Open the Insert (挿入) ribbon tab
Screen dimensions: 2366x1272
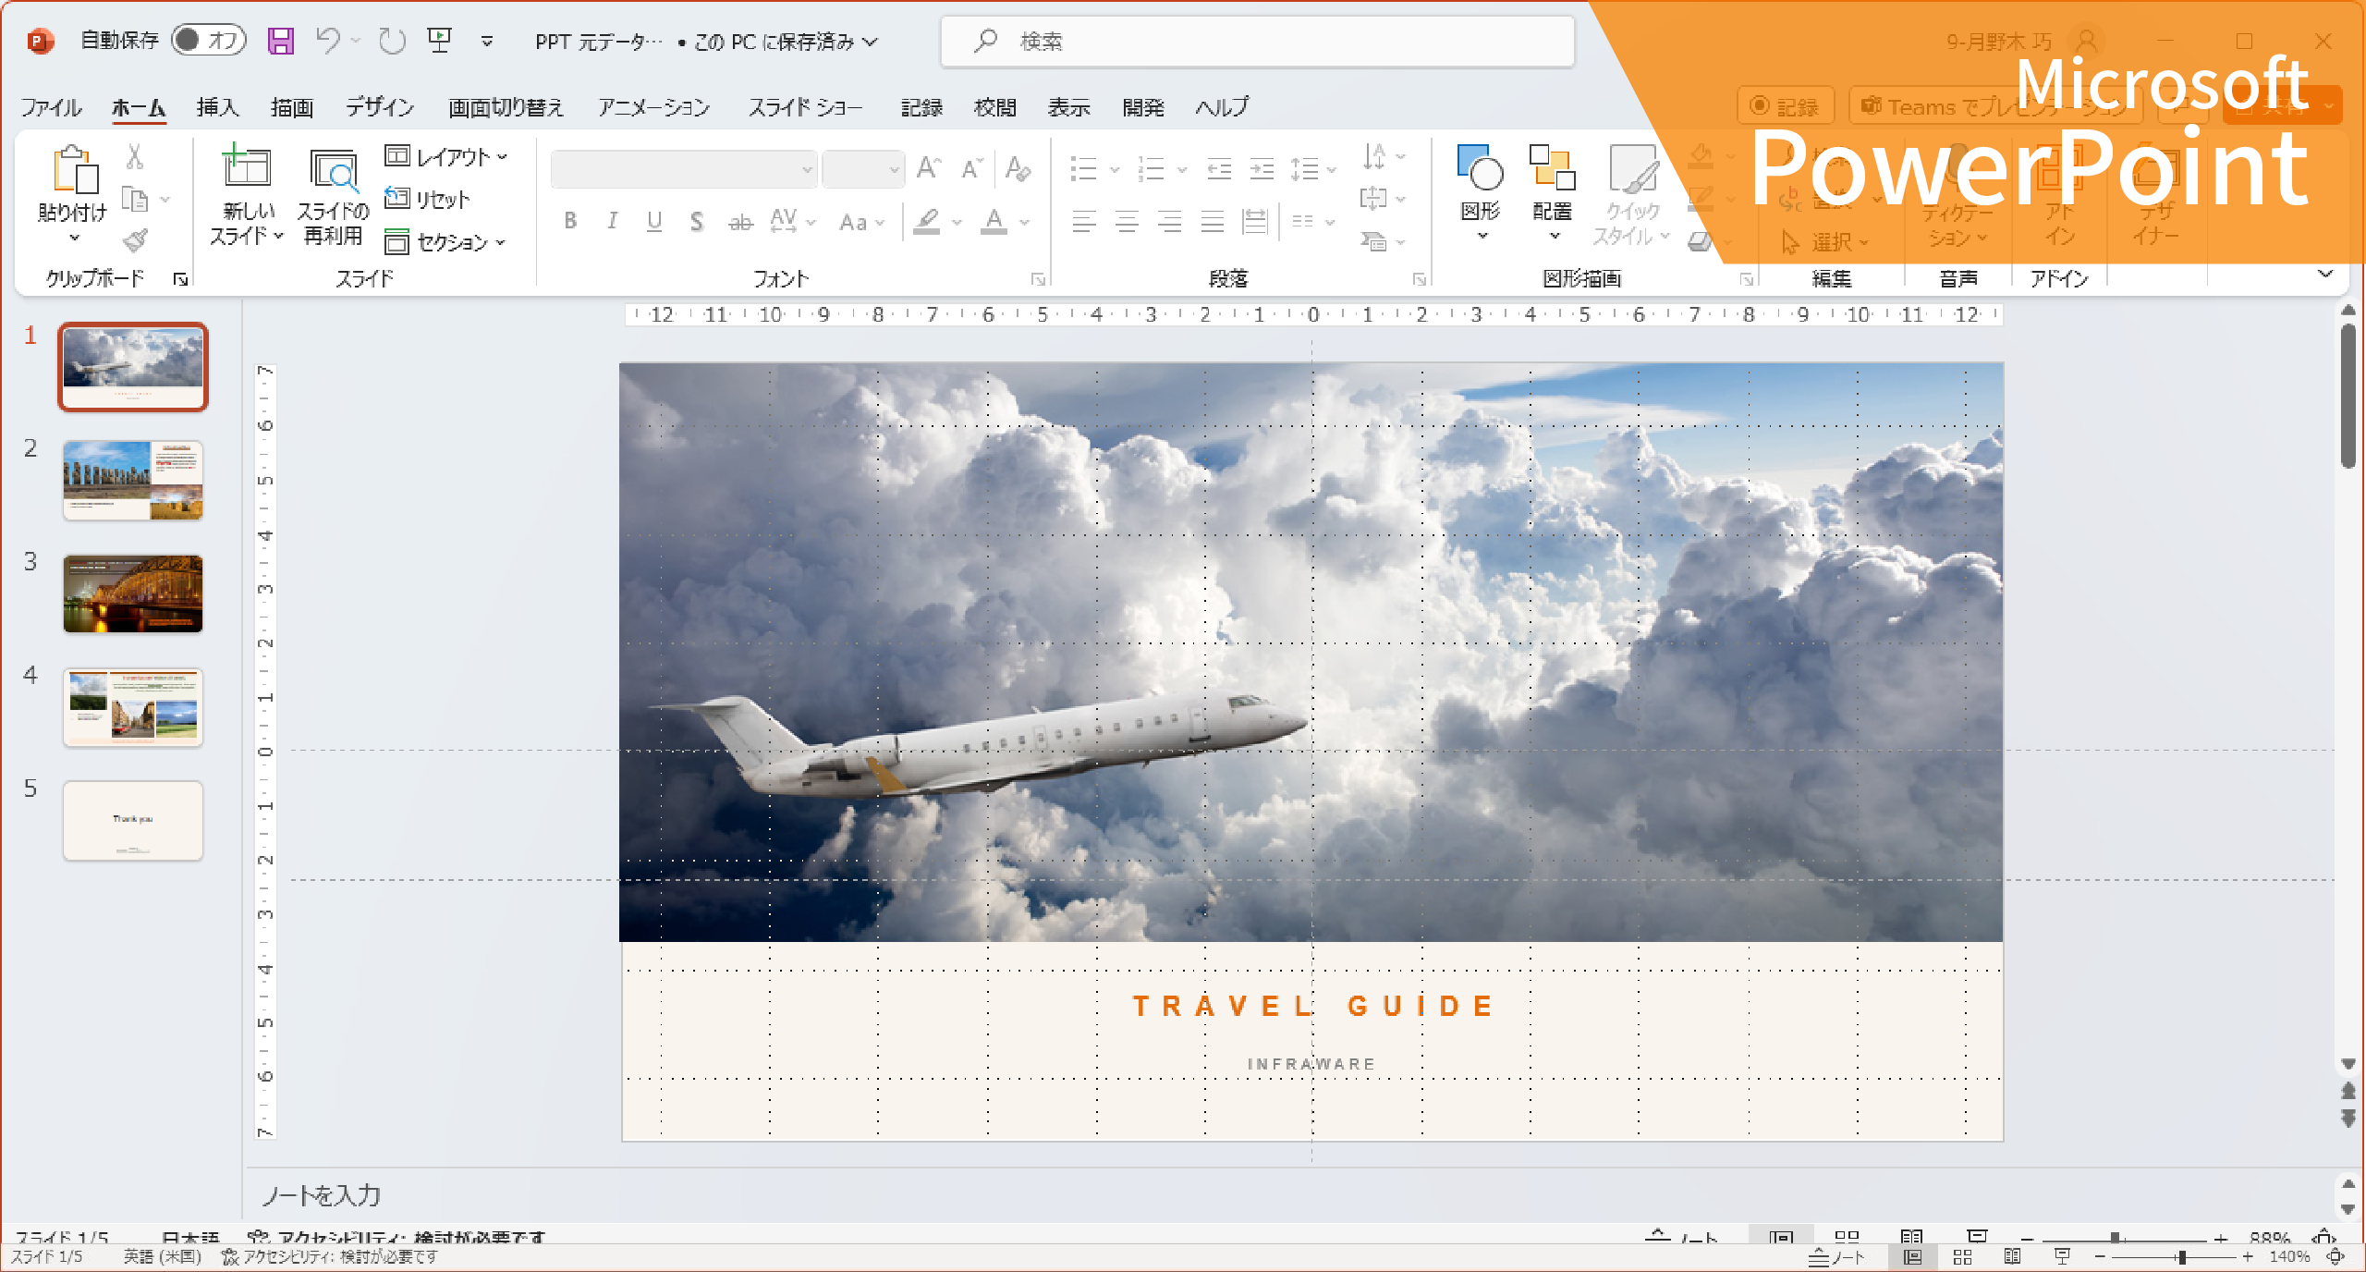217,107
